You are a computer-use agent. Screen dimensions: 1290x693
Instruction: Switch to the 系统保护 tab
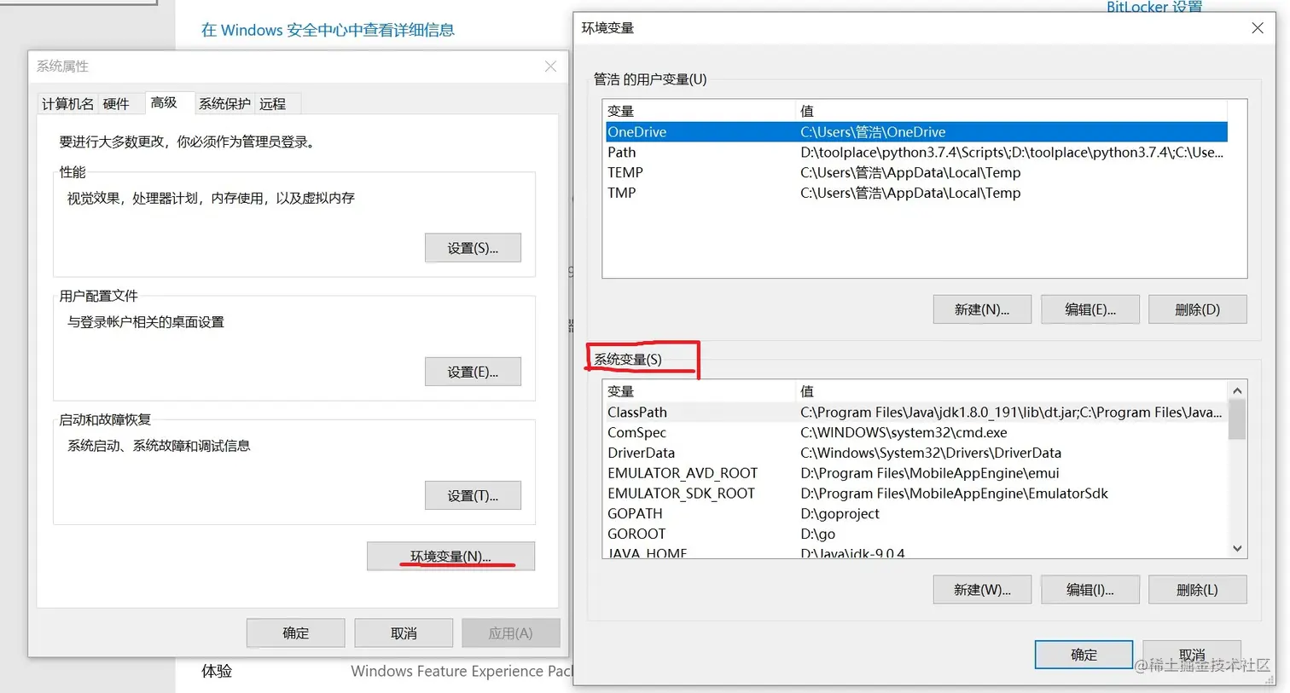(224, 103)
